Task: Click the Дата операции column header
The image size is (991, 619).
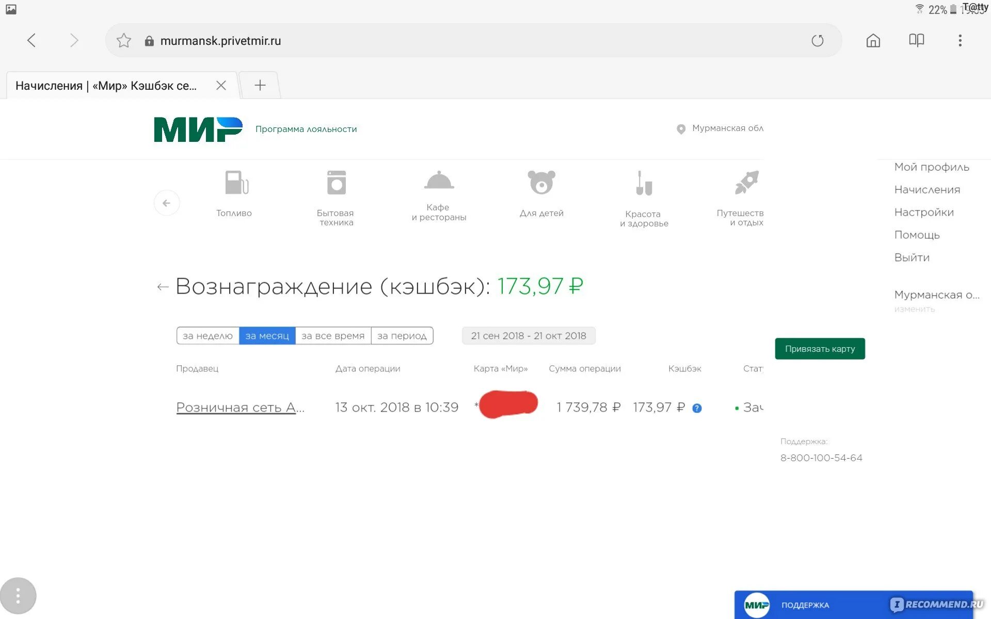Action: [367, 369]
